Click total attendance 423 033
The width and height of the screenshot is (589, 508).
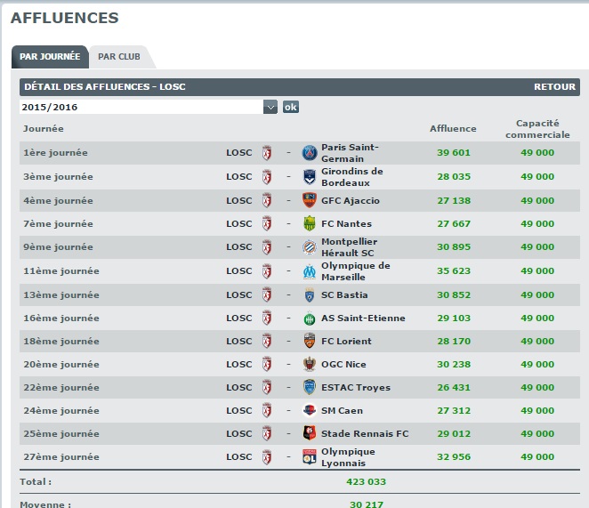point(366,481)
